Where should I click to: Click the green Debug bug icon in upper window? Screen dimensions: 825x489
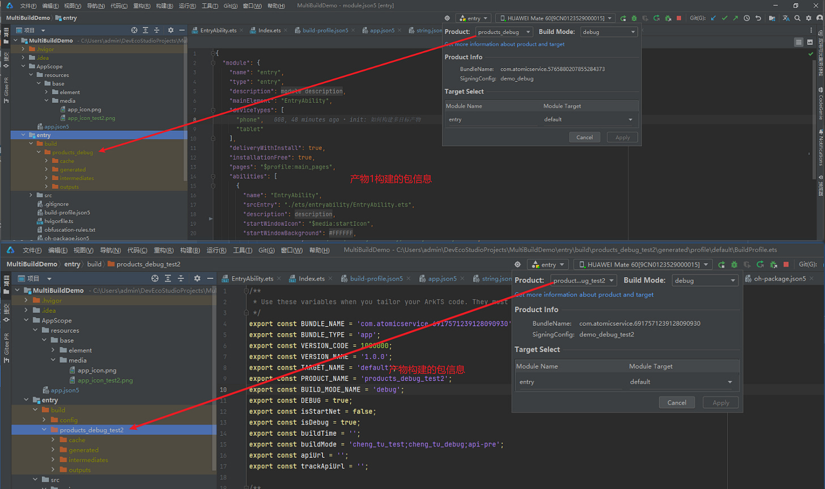click(x=634, y=18)
